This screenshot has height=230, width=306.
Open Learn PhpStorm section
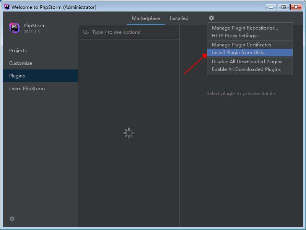click(41, 89)
